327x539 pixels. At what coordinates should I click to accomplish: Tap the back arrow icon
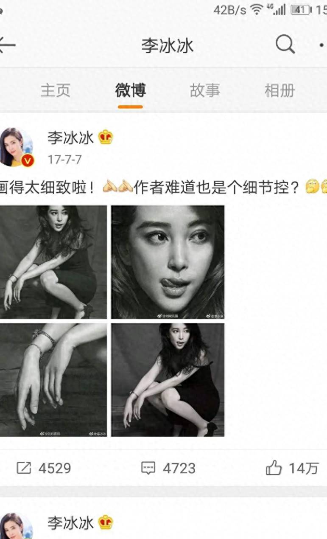pos(7,44)
